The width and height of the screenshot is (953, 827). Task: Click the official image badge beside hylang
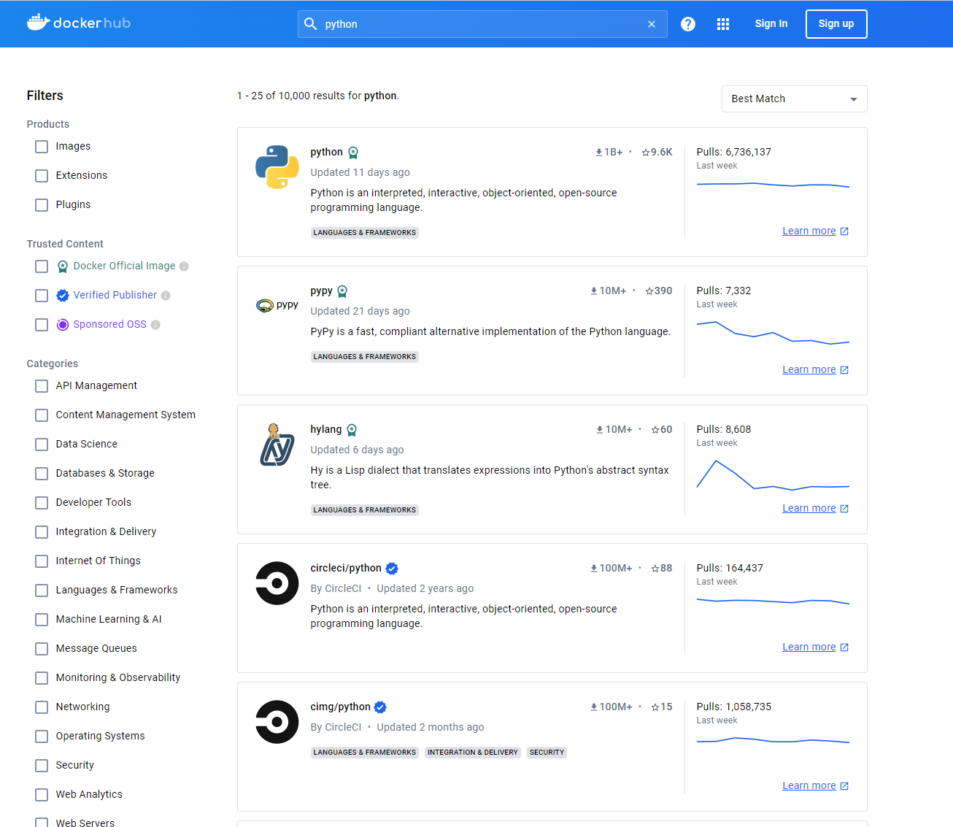[x=352, y=430]
